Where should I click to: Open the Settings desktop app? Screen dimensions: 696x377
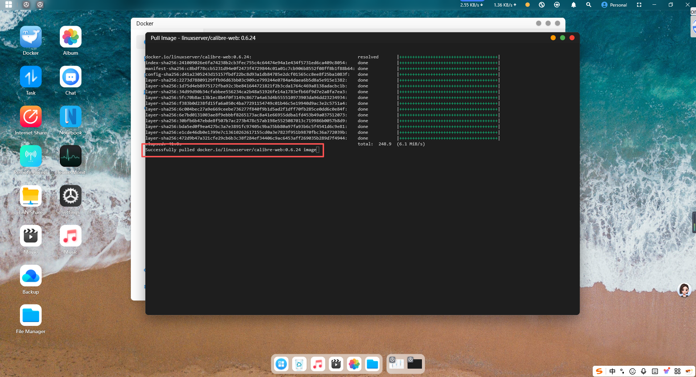tap(71, 196)
